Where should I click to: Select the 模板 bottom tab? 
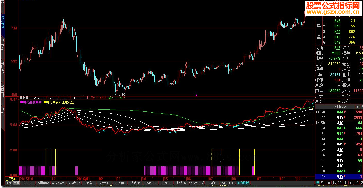pyautogui.click(x=16, y=183)
